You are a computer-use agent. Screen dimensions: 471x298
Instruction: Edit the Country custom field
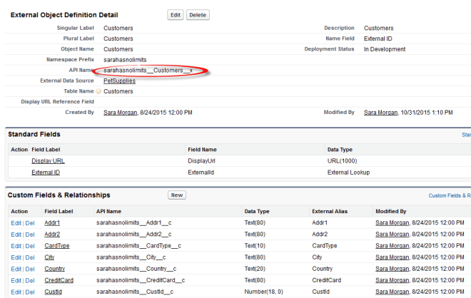point(16,269)
